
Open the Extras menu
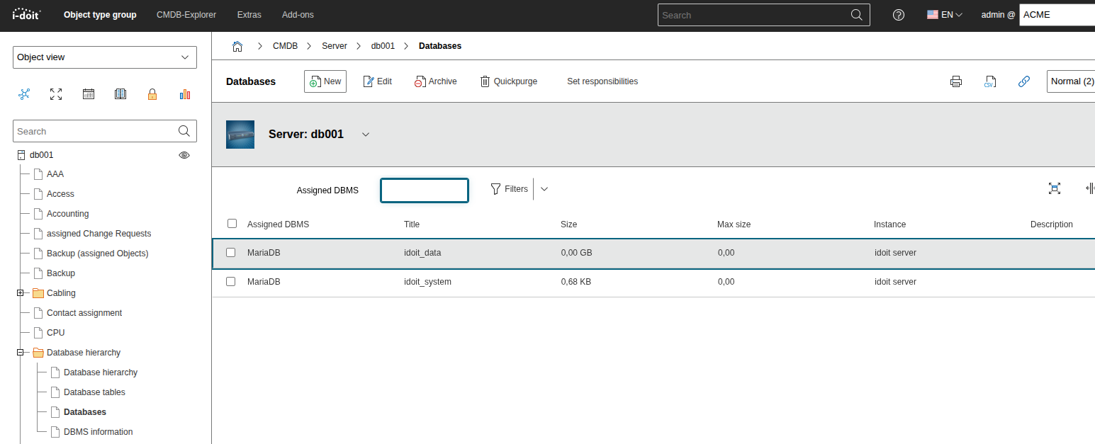click(249, 15)
